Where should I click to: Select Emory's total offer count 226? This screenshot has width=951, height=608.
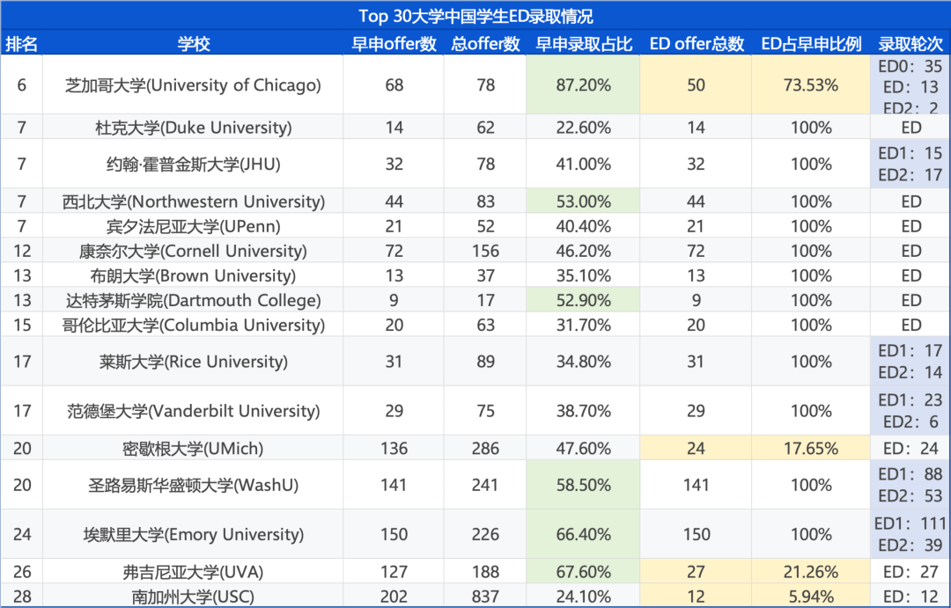point(485,534)
